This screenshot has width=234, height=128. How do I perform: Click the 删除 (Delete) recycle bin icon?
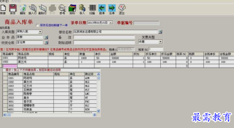(23, 9)
